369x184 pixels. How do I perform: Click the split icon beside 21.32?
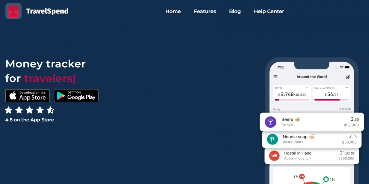(353, 153)
